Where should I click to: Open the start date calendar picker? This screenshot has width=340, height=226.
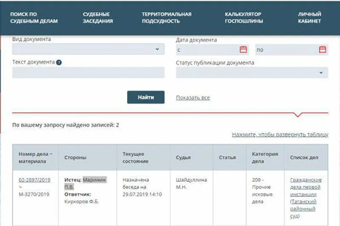tap(243, 50)
